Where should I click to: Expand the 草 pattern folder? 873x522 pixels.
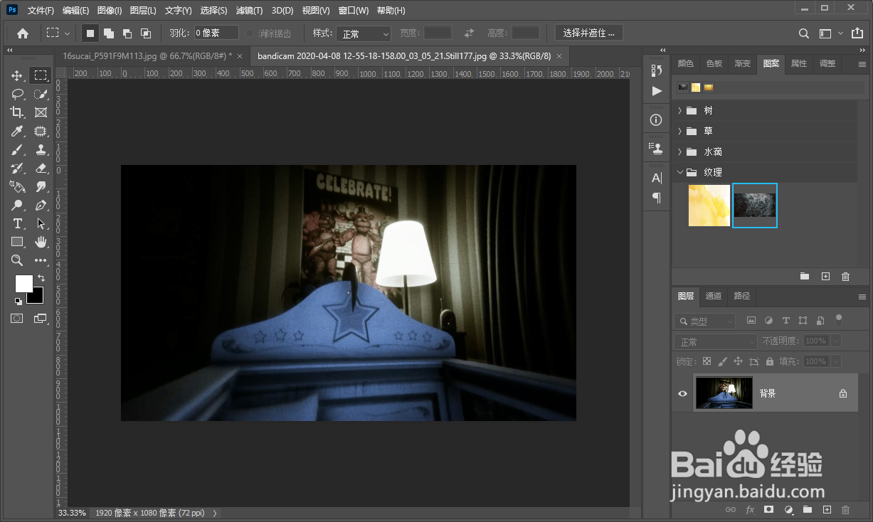[x=680, y=132]
